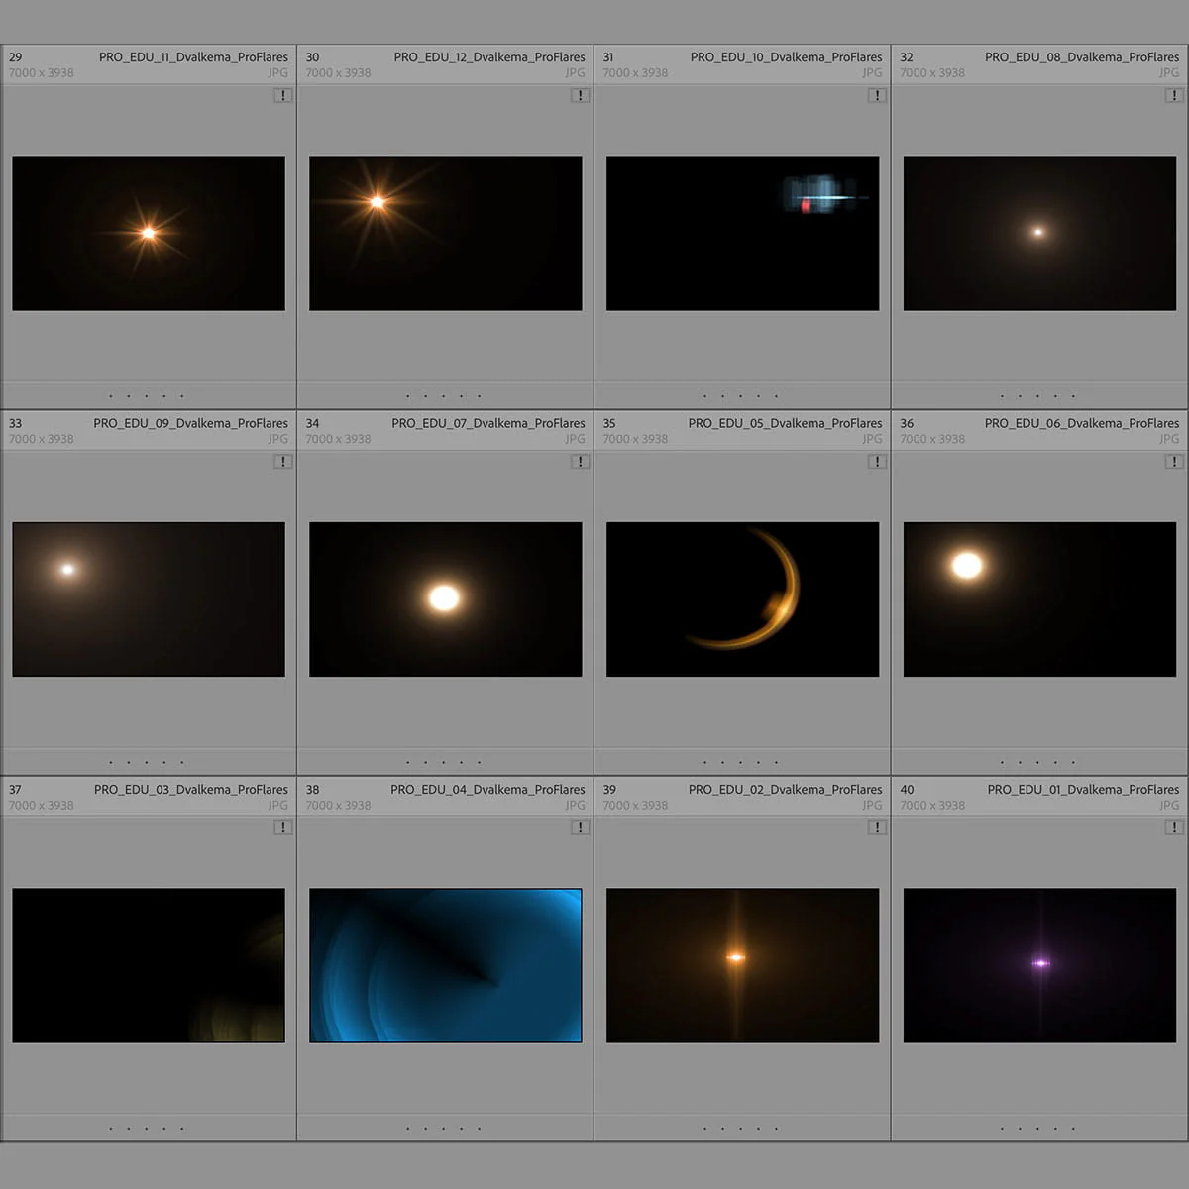Click the warning badge on PRO_EDU_06 cell
Screen dimensions: 1189x1189
coord(1174,462)
